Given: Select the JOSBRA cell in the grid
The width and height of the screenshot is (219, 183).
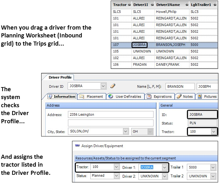Looking at the screenshot, I should 139,45.
